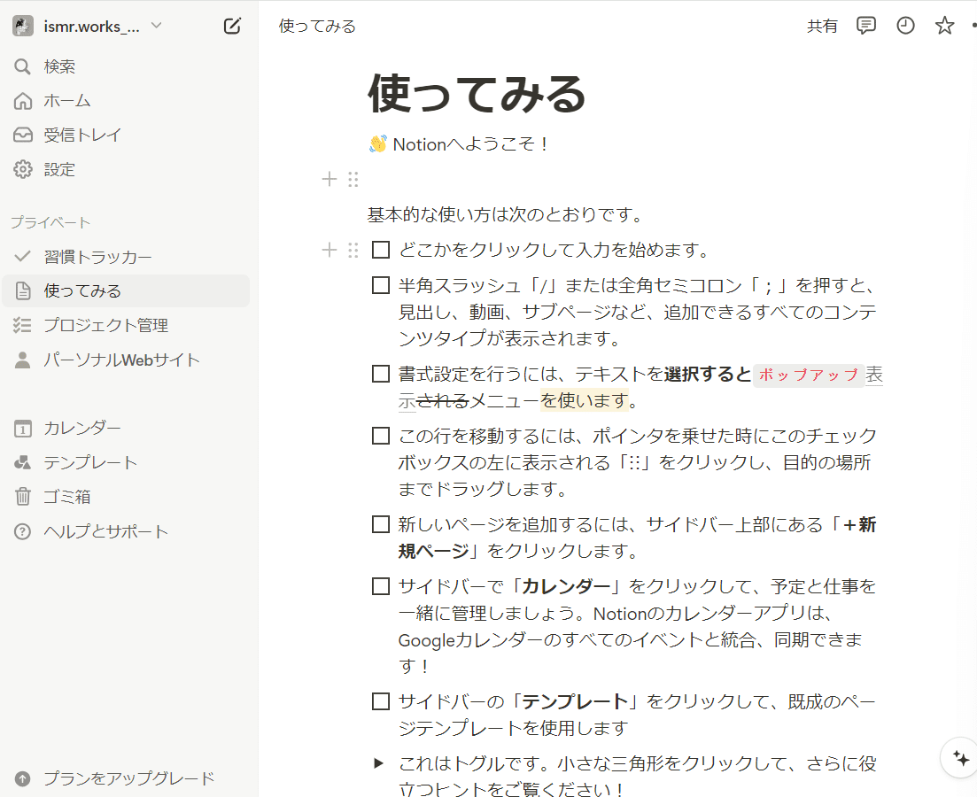The image size is (977, 797).
Task: Add page to favorites with star
Action: point(944,26)
